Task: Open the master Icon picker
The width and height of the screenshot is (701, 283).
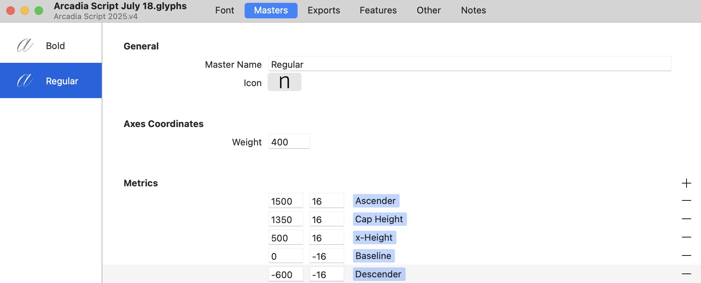Action: pyautogui.click(x=284, y=82)
